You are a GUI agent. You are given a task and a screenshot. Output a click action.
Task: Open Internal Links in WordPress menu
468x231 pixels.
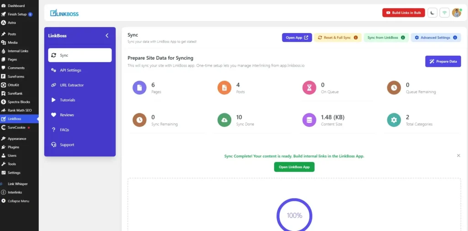pyautogui.click(x=19, y=51)
